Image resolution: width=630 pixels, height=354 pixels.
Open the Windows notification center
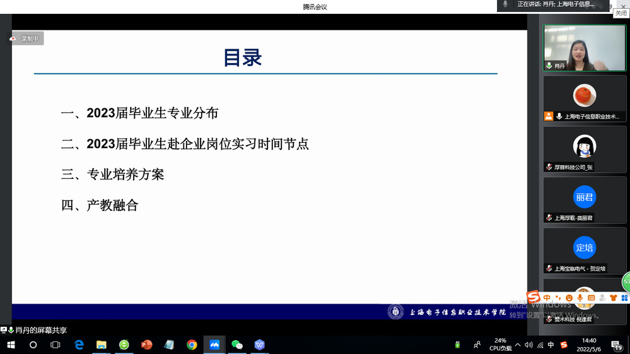[616, 345]
